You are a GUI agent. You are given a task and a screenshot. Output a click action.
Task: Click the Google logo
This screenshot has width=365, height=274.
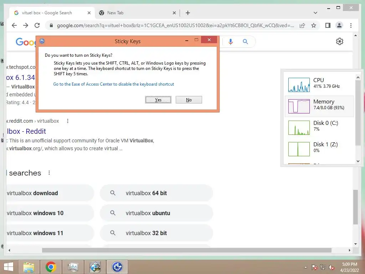(26, 42)
